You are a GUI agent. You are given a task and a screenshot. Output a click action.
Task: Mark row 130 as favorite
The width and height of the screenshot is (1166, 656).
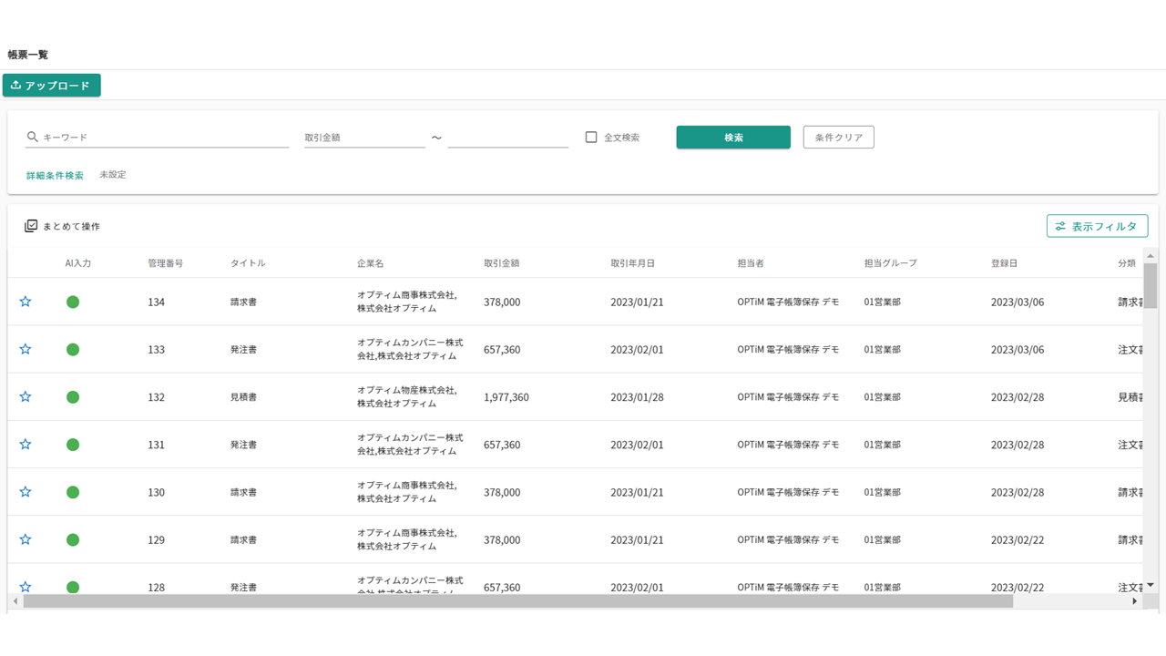click(x=26, y=492)
